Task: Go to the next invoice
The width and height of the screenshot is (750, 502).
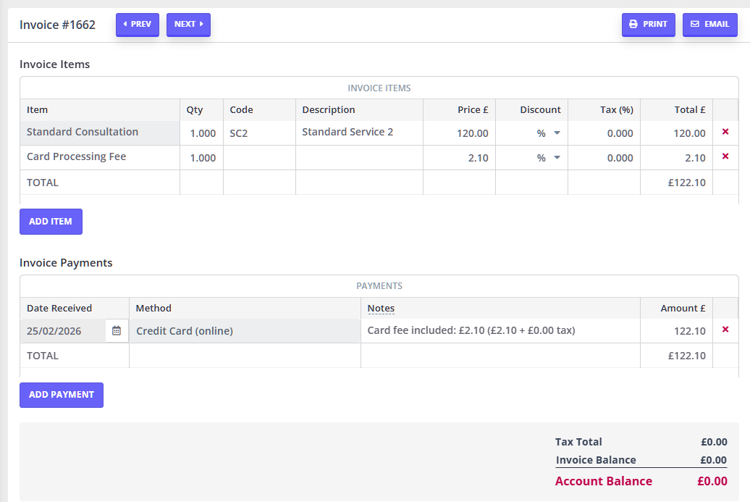Action: 188,25
